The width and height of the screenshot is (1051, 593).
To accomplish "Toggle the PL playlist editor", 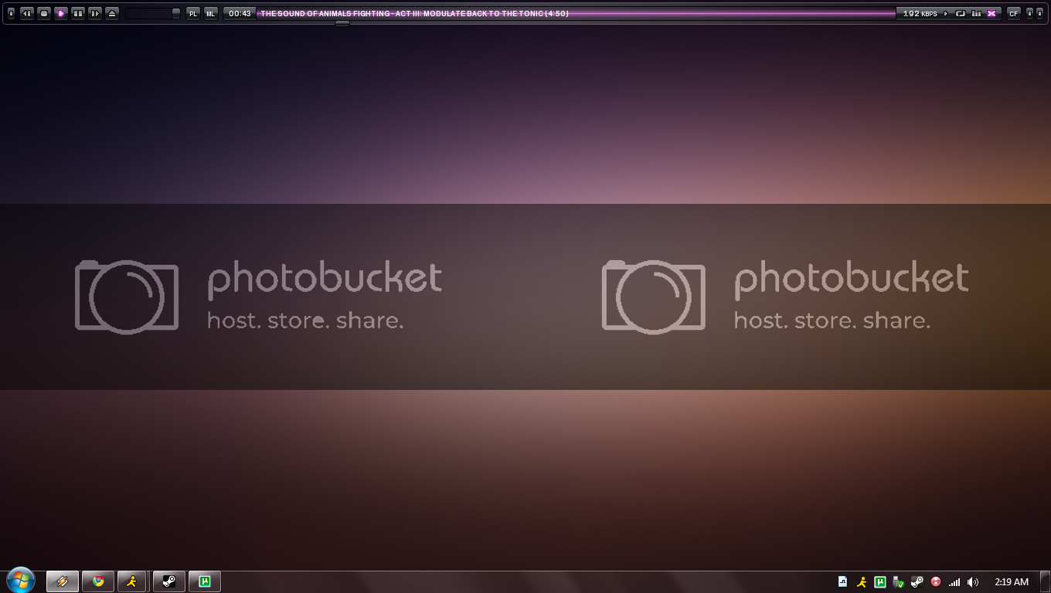I will (193, 13).
